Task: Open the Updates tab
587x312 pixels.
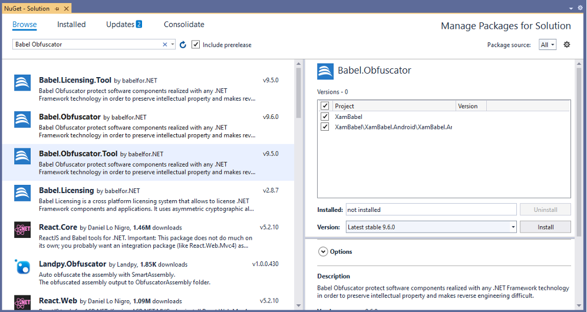Action: tap(120, 24)
